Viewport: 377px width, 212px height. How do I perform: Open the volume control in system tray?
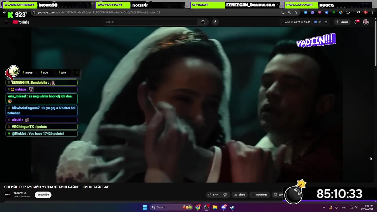click(x=356, y=207)
